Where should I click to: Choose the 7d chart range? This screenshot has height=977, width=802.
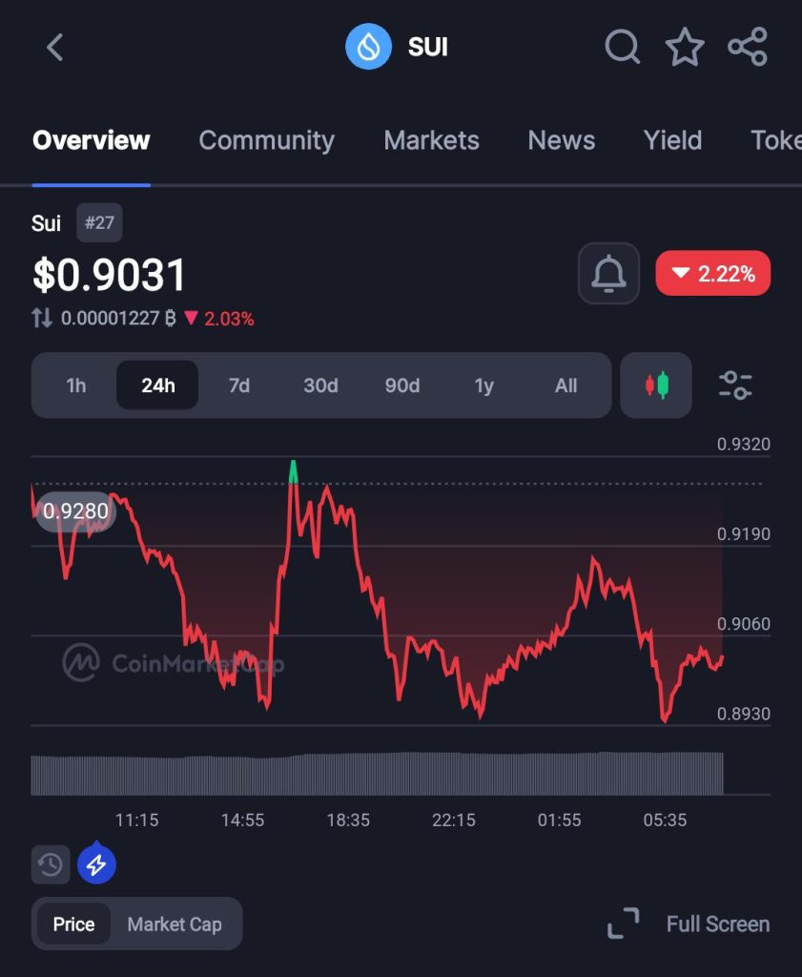pyautogui.click(x=239, y=385)
